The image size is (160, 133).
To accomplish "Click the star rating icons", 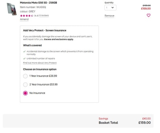I will click(x=27, y=16).
